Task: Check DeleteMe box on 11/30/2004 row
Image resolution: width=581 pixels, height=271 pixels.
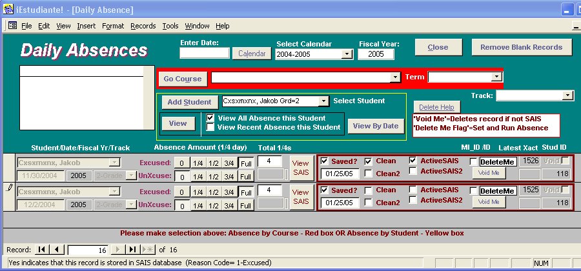Action: 474,162
